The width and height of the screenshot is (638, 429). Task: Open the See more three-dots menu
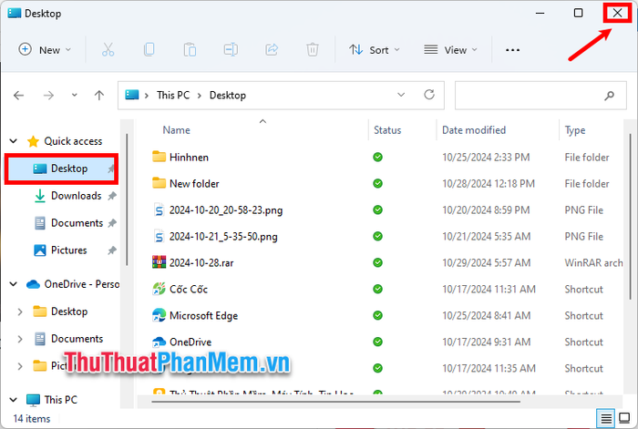tap(512, 50)
